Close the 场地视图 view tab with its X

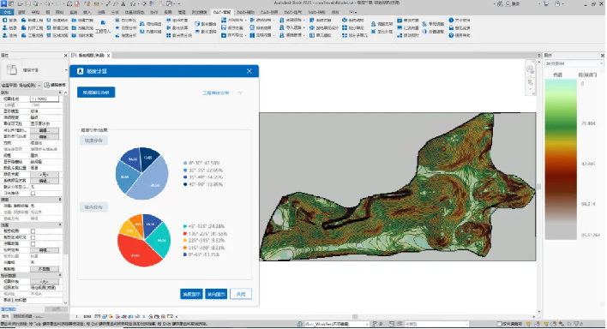tap(108, 56)
